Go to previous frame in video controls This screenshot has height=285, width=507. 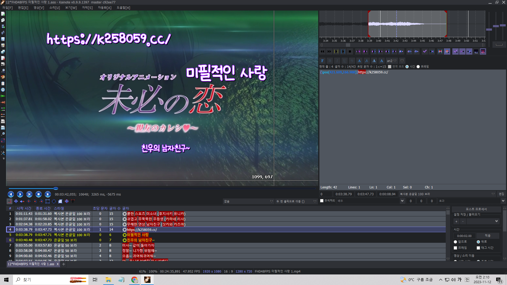point(11,194)
